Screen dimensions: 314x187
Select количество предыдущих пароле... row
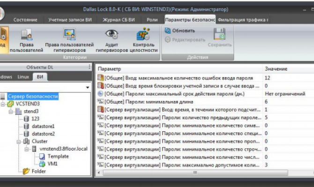[x=205, y=117]
